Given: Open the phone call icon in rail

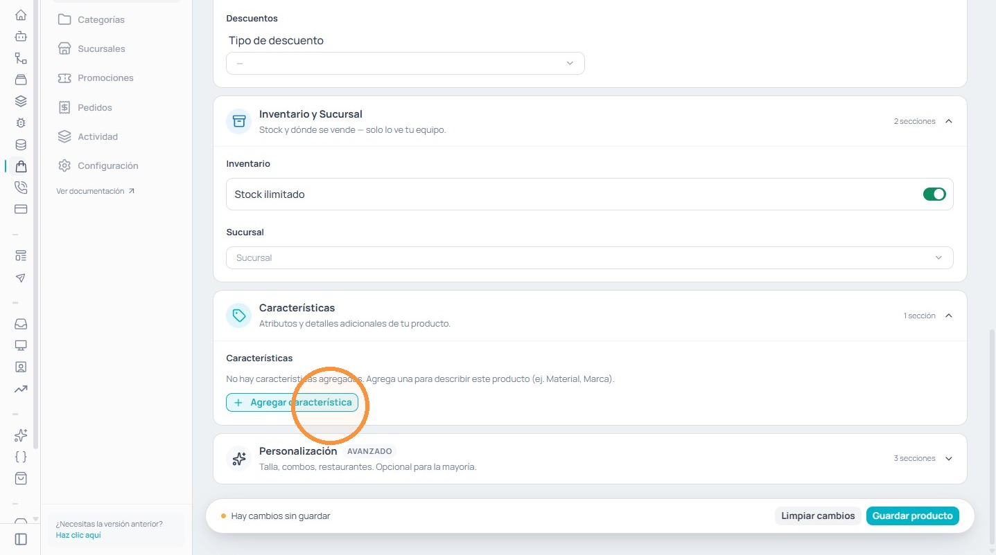Looking at the screenshot, I should point(21,188).
